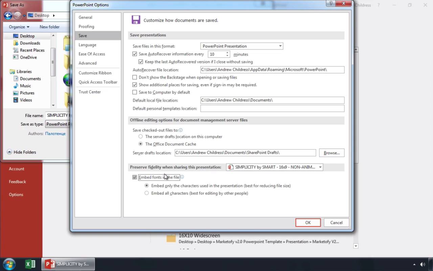Select OneDrive in navigation pane
The image size is (433, 271).
coord(28,57)
